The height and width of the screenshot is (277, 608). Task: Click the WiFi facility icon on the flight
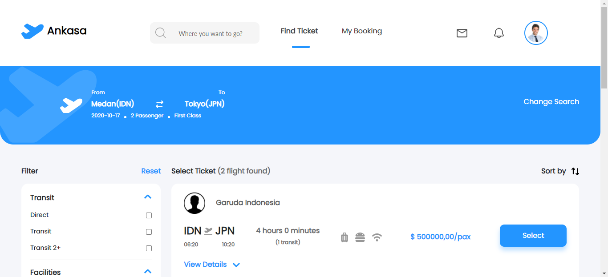coord(377,237)
